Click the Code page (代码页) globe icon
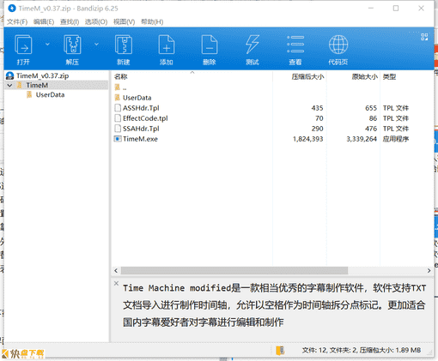438x361 pixels. (338, 45)
